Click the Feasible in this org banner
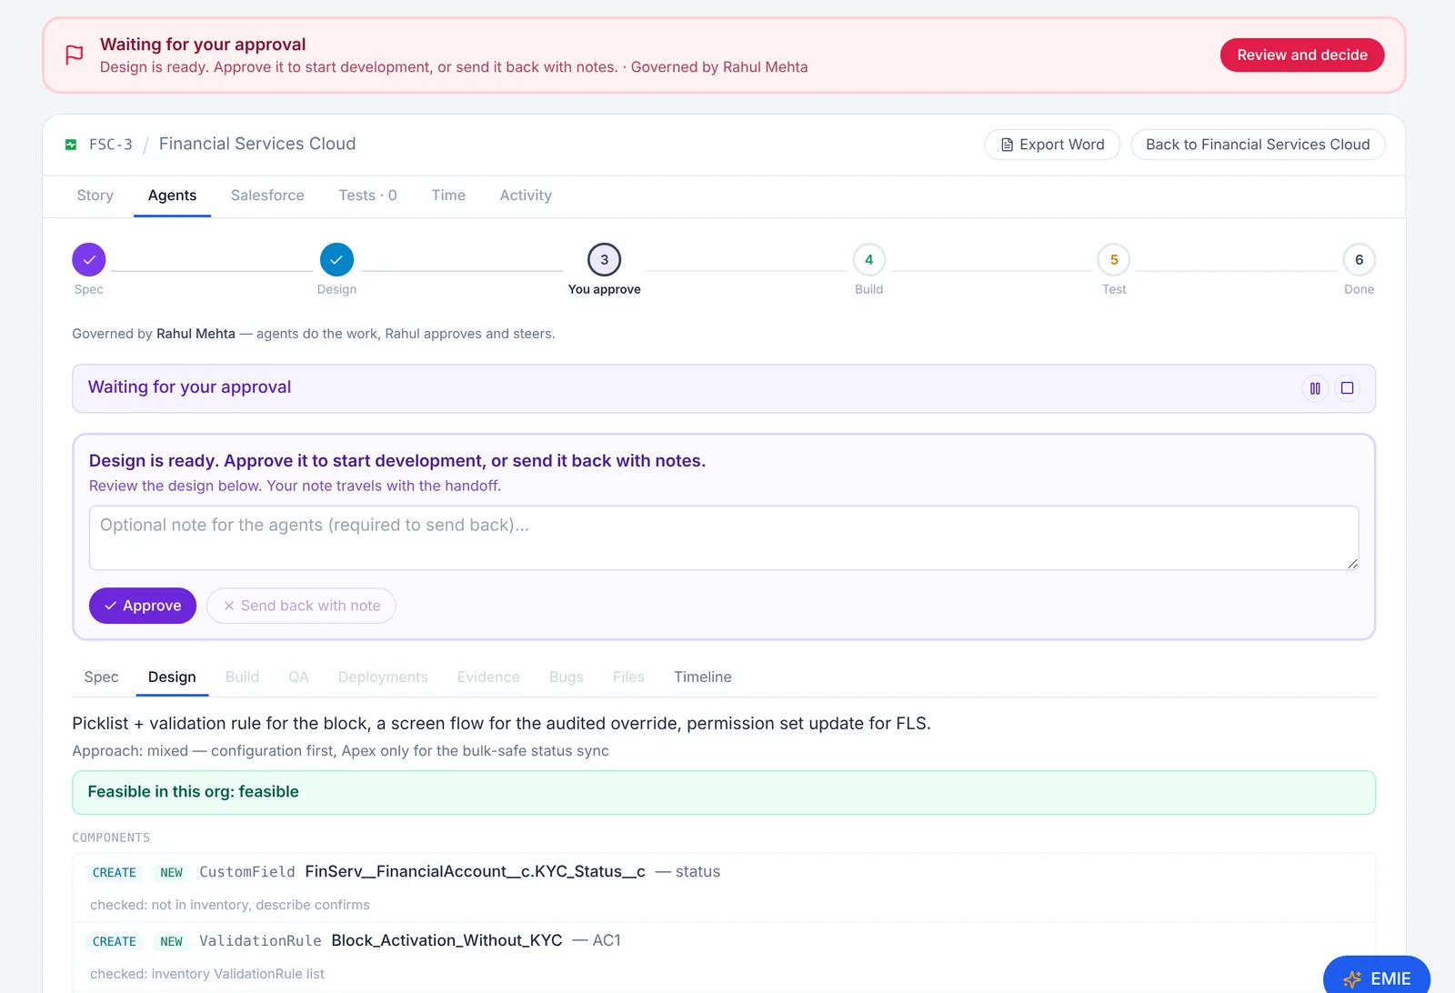 [x=724, y=793]
